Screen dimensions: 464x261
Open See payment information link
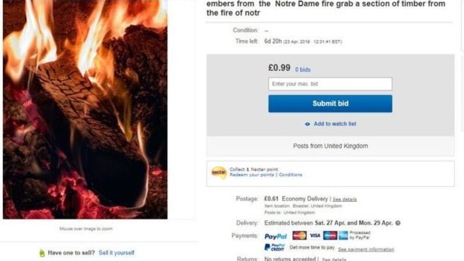[366, 249]
